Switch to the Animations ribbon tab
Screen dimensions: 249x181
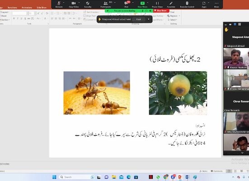[27, 8]
